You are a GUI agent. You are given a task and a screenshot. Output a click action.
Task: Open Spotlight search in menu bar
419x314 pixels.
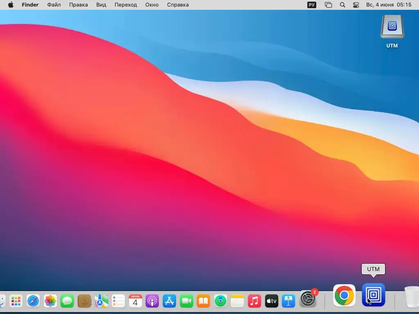(342, 5)
